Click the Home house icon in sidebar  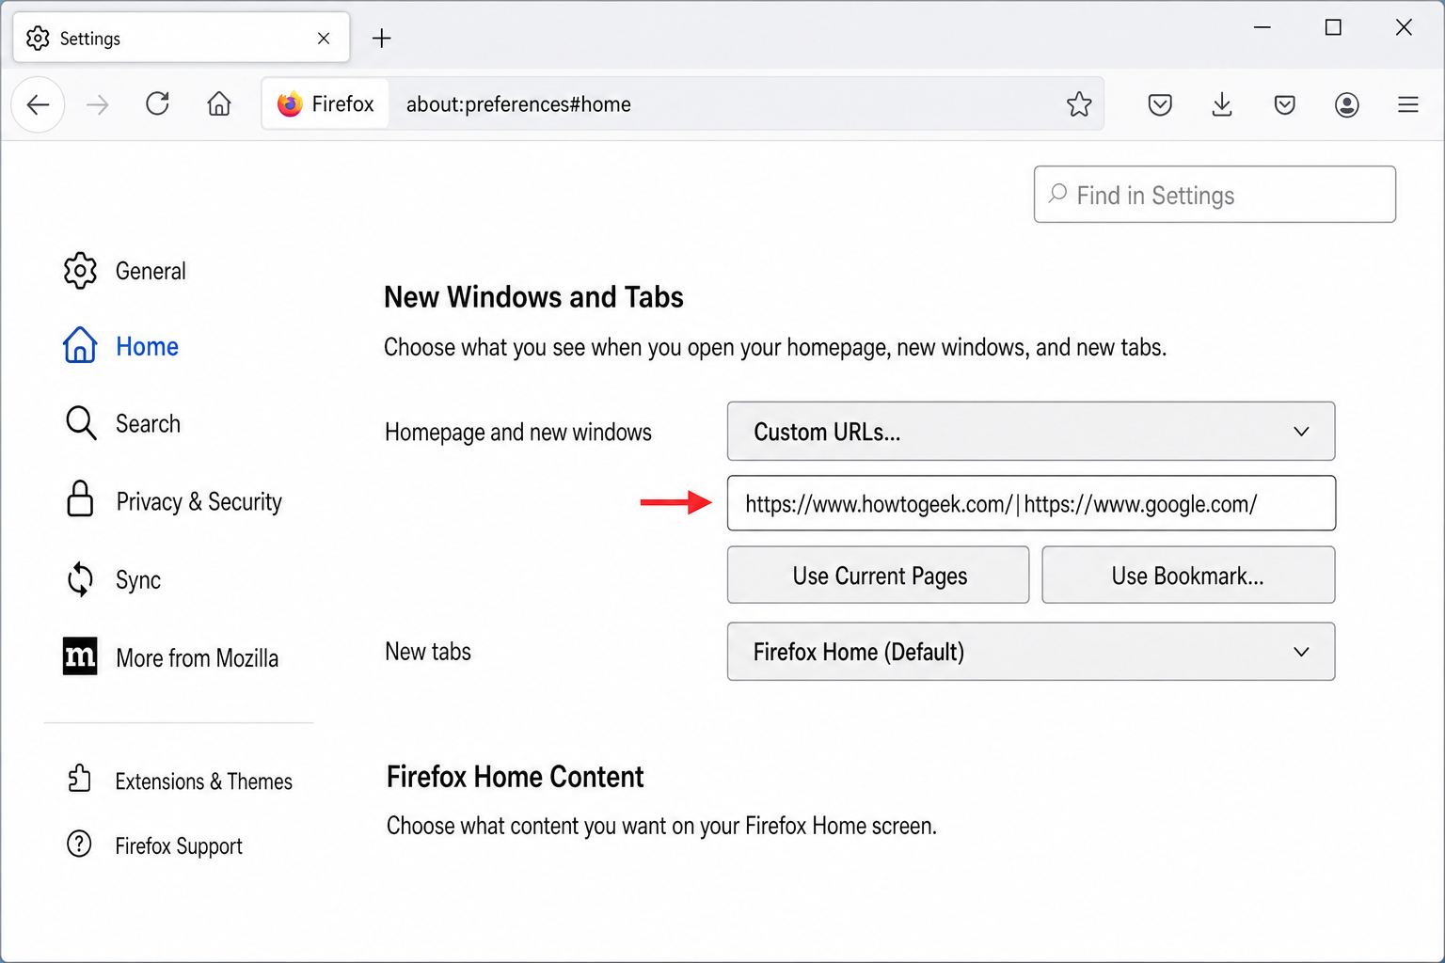coord(80,345)
